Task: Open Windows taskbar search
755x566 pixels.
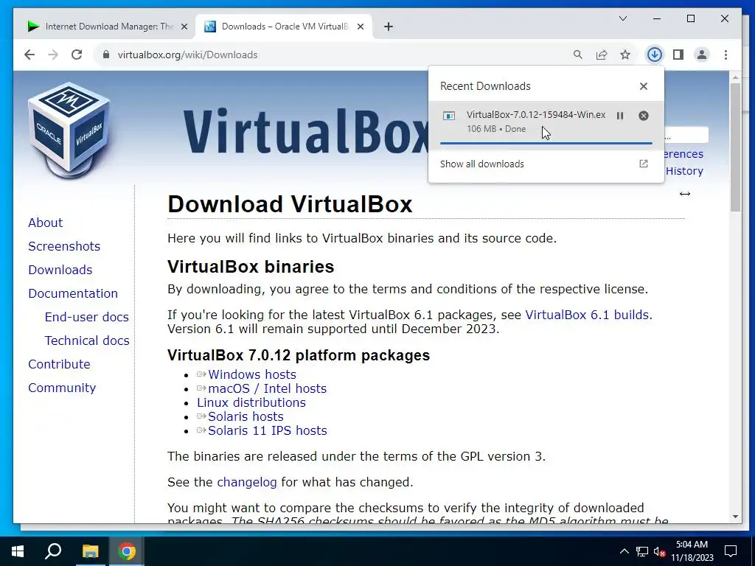Action: tap(53, 551)
